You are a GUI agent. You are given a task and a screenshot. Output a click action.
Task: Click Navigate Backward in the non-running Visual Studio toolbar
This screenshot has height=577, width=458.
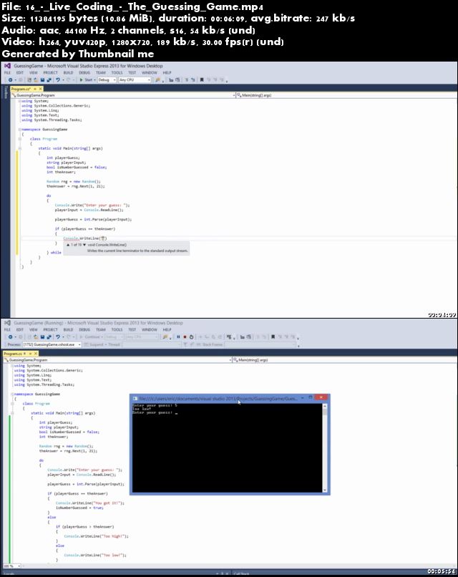(10, 80)
